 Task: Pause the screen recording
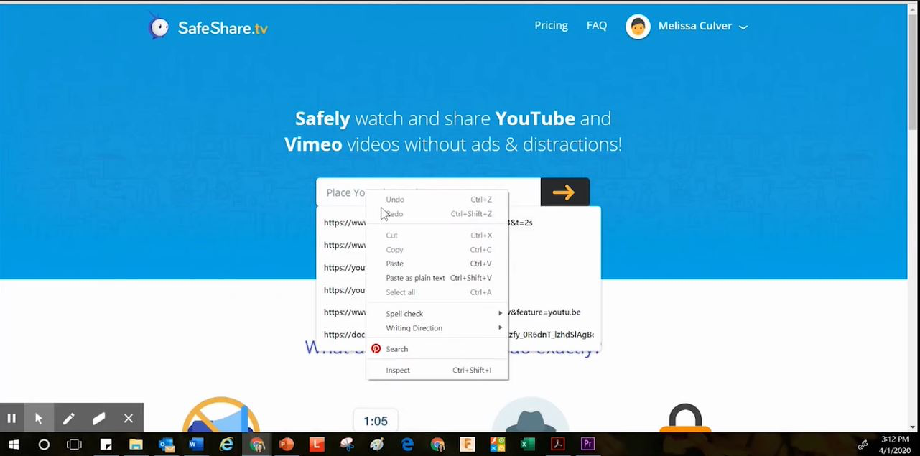(x=11, y=418)
